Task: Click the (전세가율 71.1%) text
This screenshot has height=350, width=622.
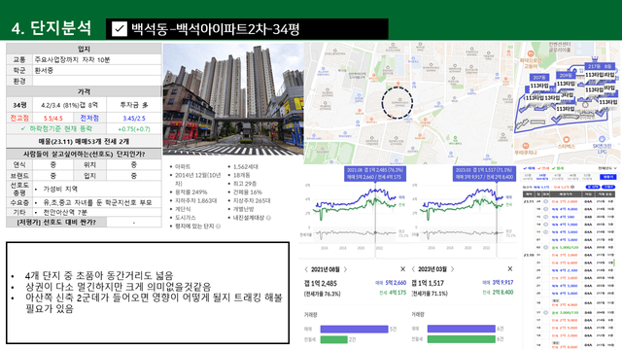Action: coord(430,294)
